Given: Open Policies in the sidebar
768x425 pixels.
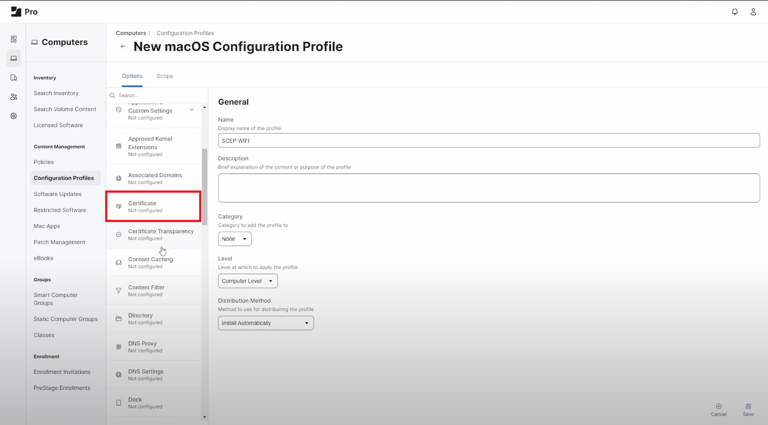Looking at the screenshot, I should coord(44,162).
